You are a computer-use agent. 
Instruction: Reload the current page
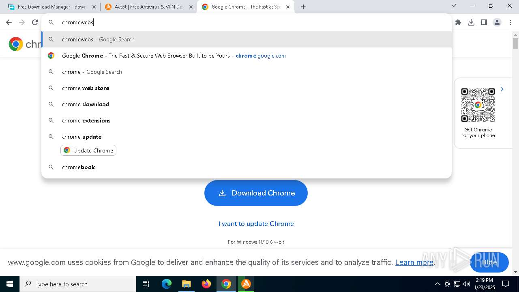(35, 23)
